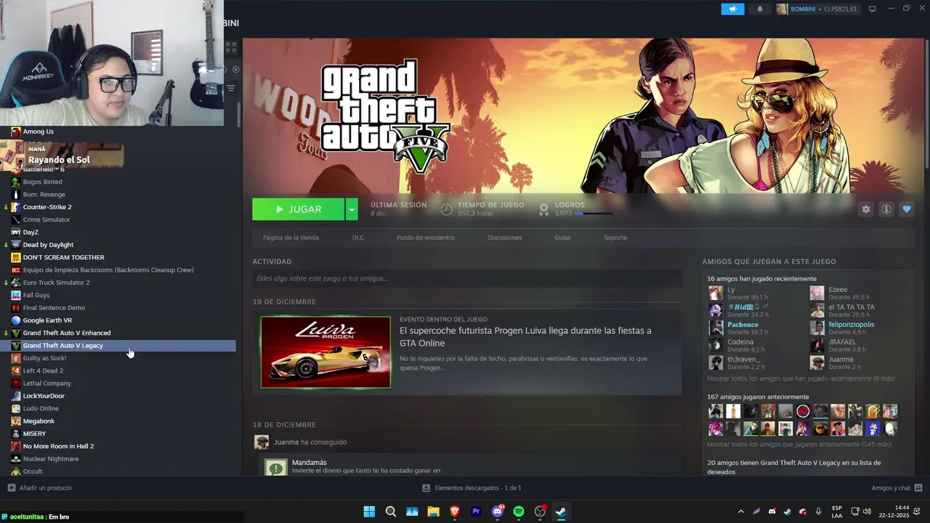Open Counter-Strike 2 game icon in library
This screenshot has width=930, height=523.
click(x=16, y=207)
